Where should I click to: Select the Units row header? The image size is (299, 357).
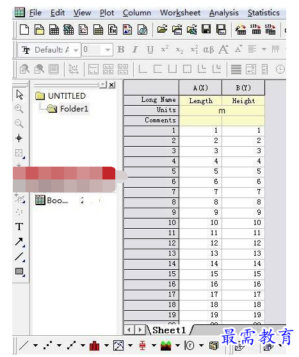[152, 110]
